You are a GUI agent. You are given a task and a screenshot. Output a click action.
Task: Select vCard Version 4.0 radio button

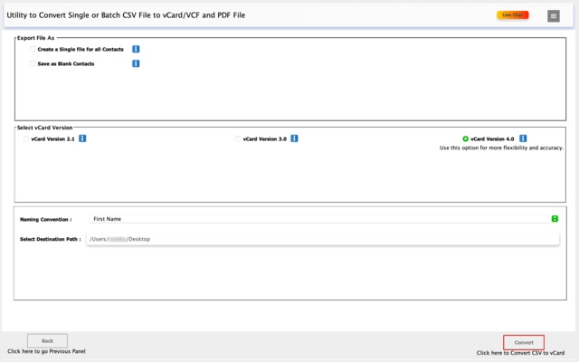coord(465,138)
